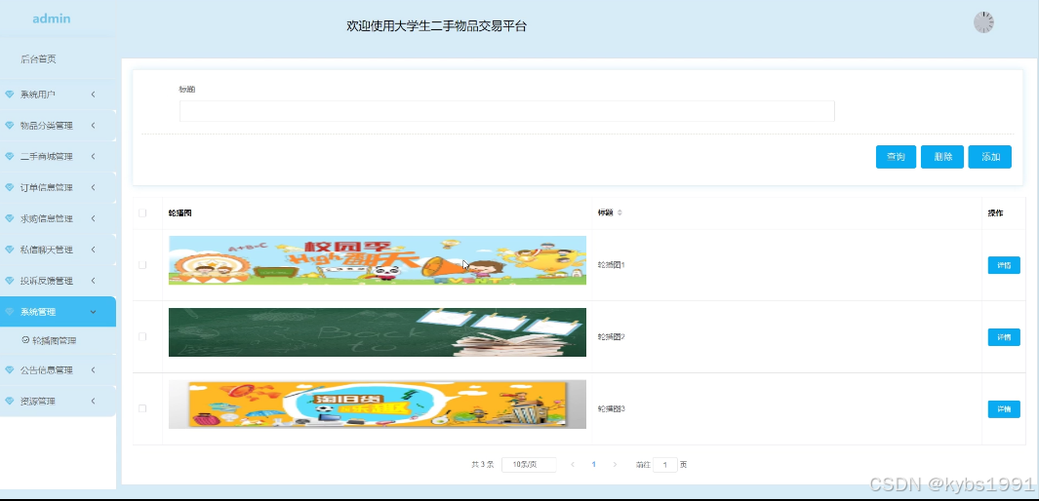Click the 校园季 banner thumbnail
This screenshot has width=1039, height=501.
pyautogui.click(x=377, y=260)
